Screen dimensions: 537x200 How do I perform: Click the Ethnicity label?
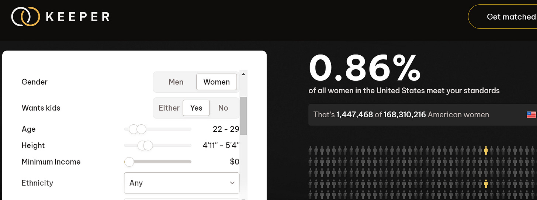(37, 183)
